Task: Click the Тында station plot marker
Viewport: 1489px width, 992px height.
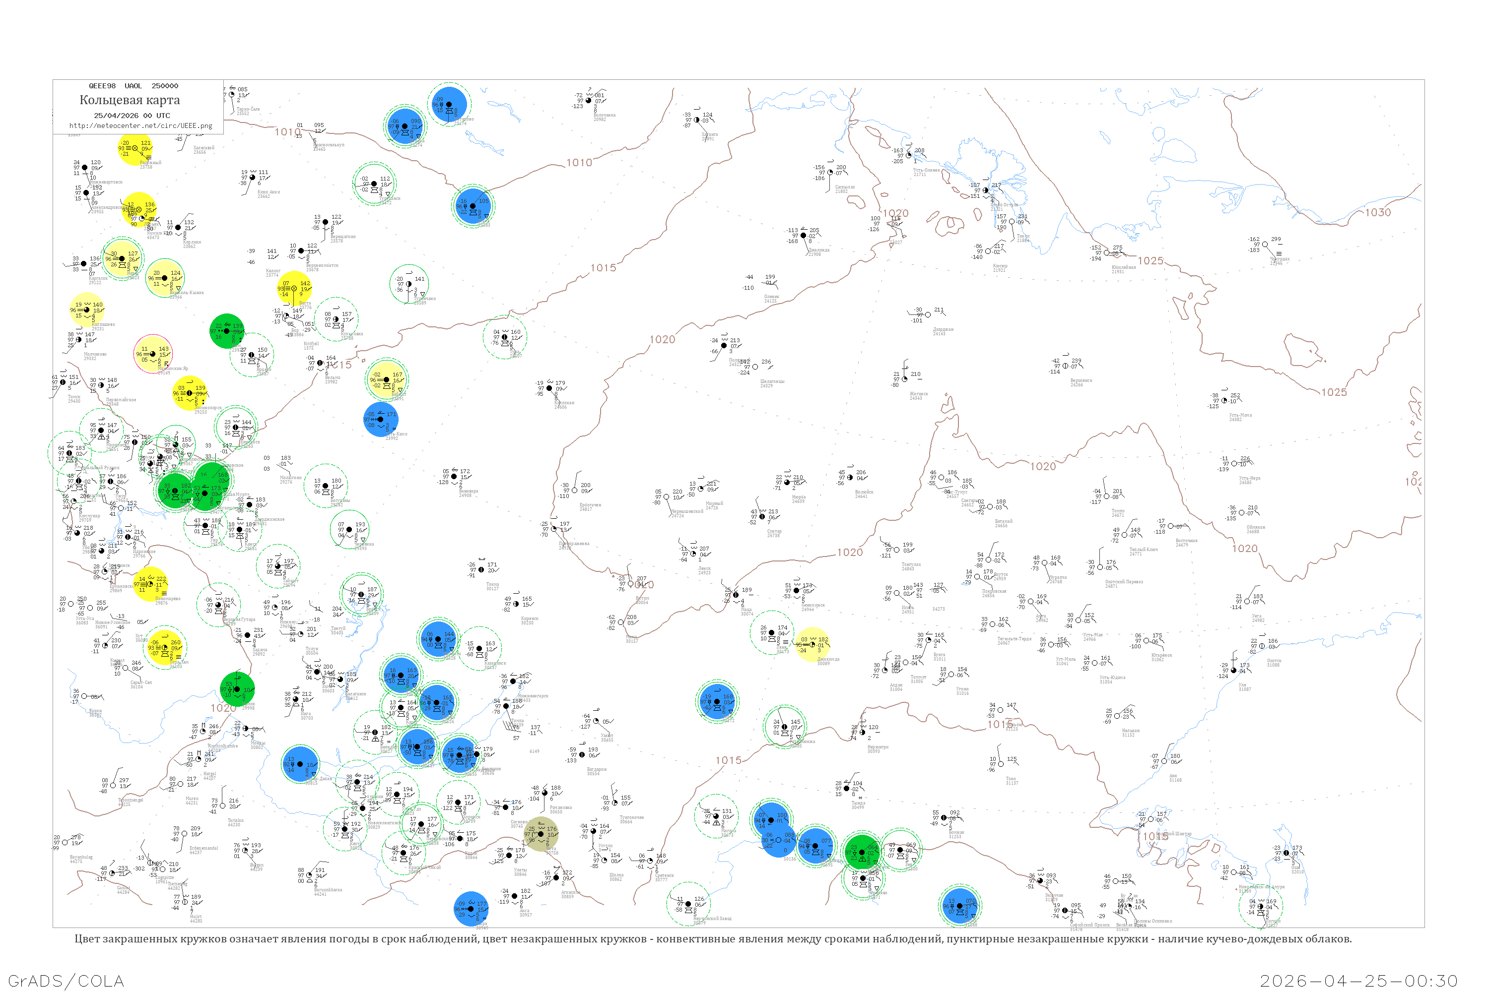Action: (x=846, y=789)
